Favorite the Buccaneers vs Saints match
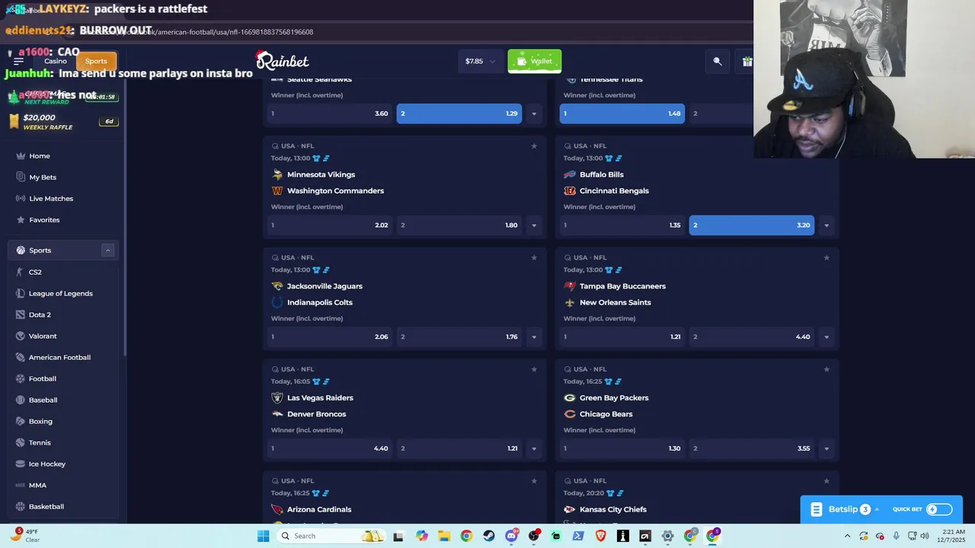Screen dimensions: 975x548 826,257
